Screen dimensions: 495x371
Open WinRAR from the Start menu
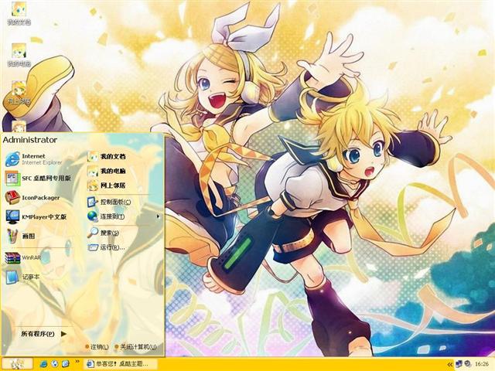pos(24,257)
